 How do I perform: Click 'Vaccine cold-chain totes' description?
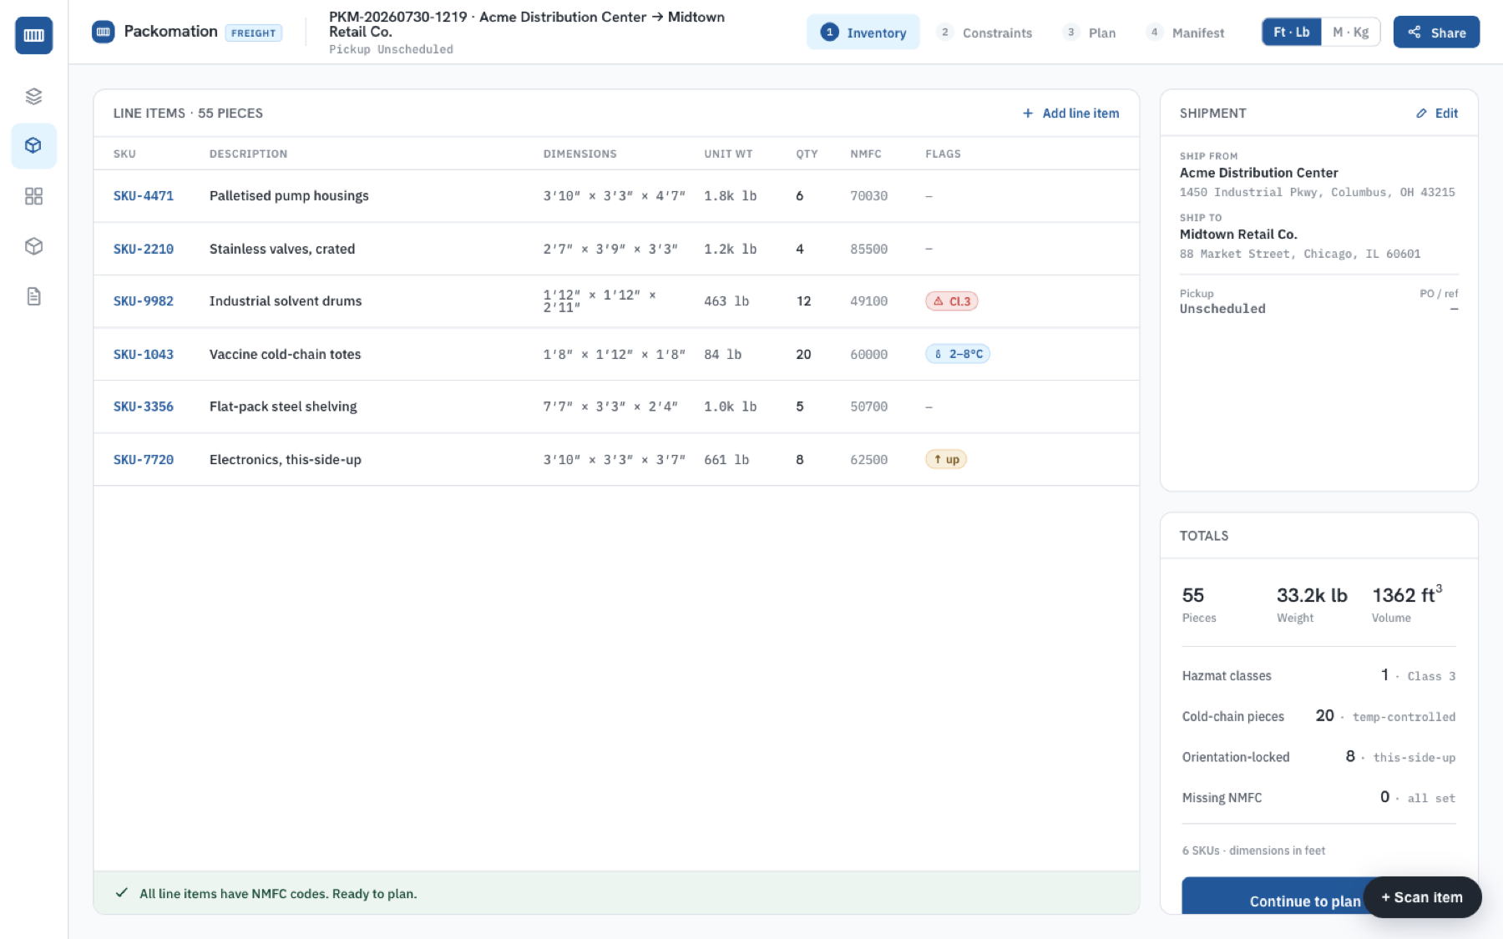point(286,354)
